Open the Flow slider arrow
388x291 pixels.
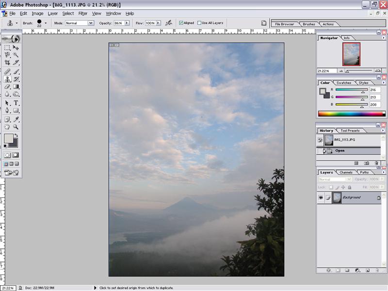click(x=159, y=23)
